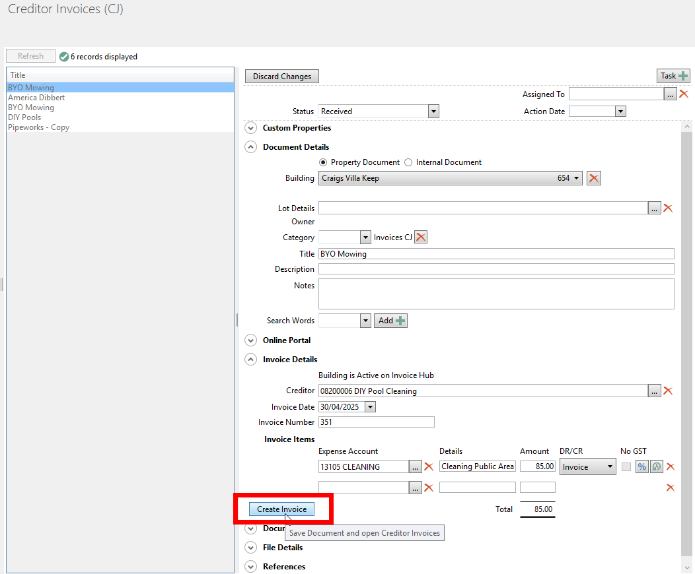Image resolution: width=695 pixels, height=574 pixels.
Task: Select the Internal Document radio button
Action: pyautogui.click(x=408, y=162)
